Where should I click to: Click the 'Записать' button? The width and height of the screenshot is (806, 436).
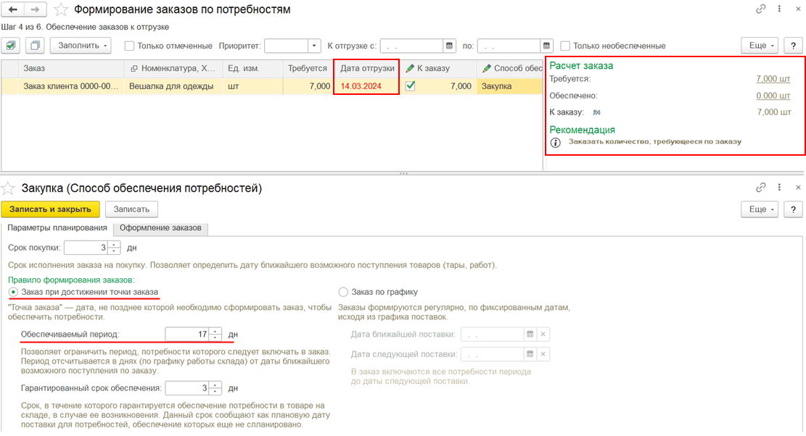point(131,209)
